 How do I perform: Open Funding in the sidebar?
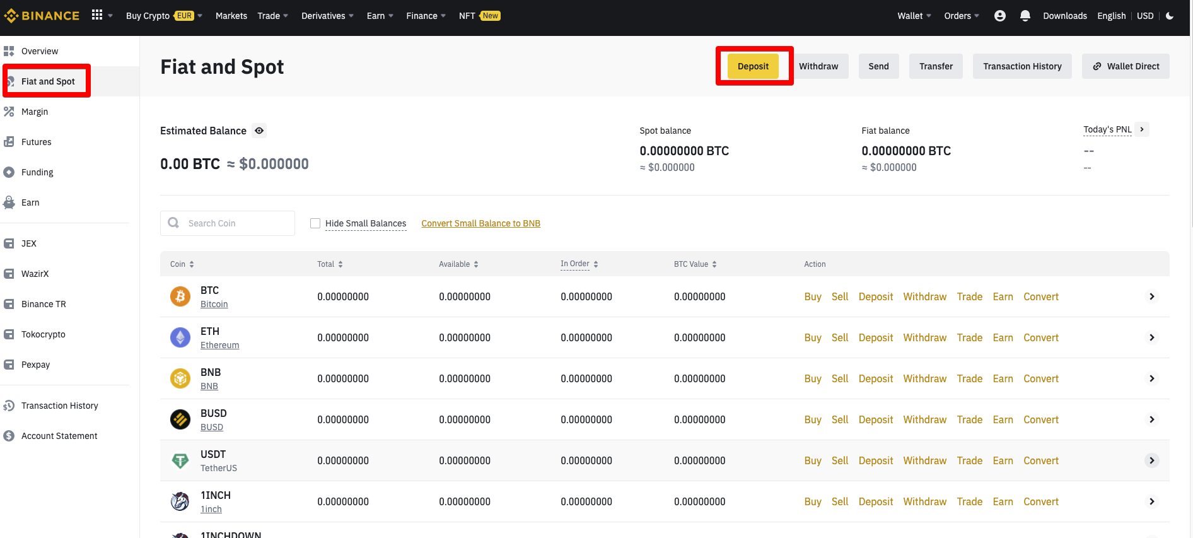tap(37, 172)
